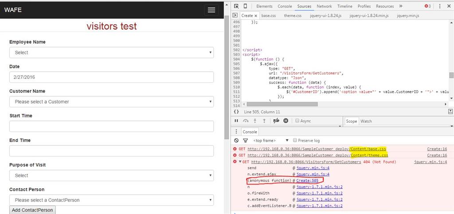This screenshot has width=454, height=214.
Task: Show more DevTools panels with the chevron
Action: coord(401,6)
